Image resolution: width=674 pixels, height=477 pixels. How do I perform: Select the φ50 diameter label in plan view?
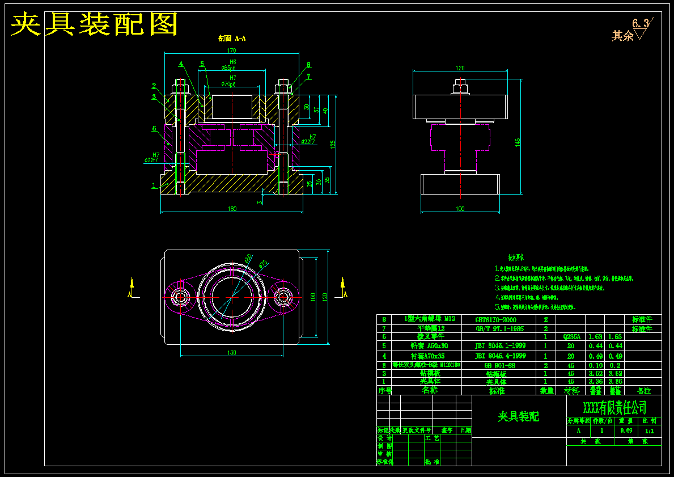(248, 259)
